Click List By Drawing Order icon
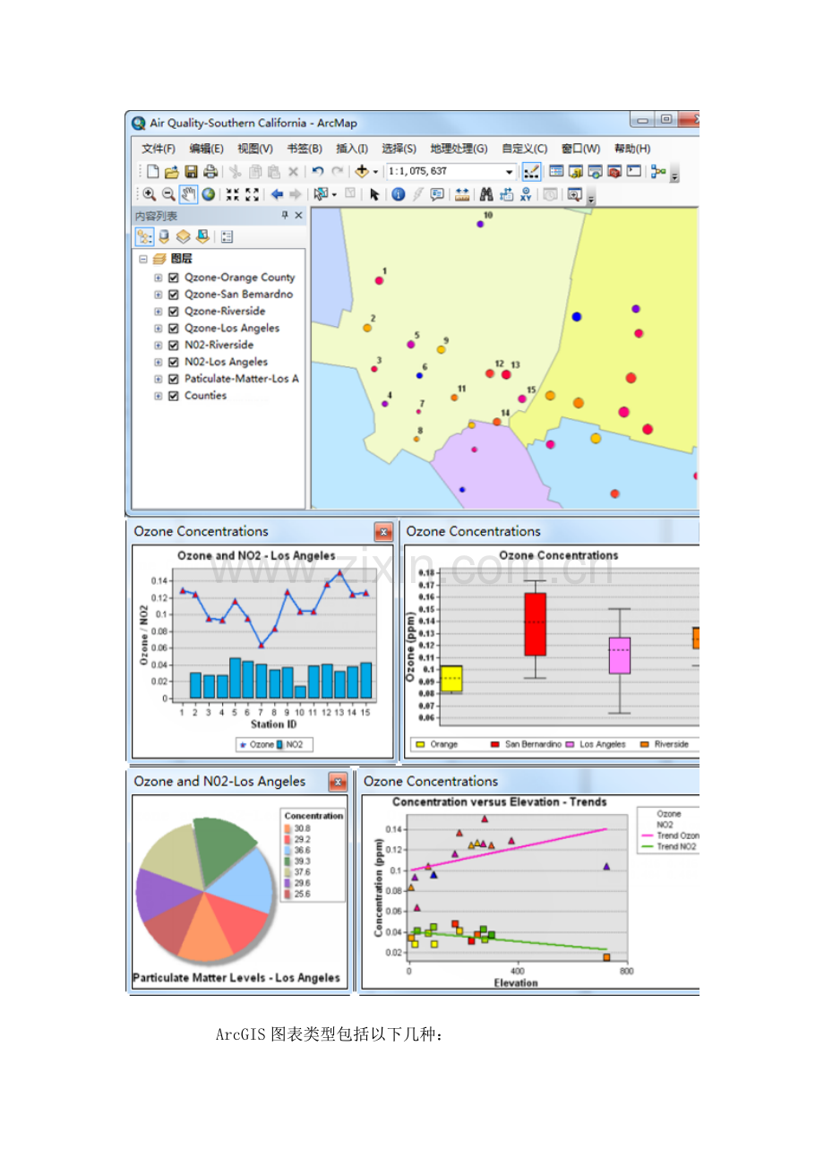This screenshot has height=1166, width=824. coord(144,237)
